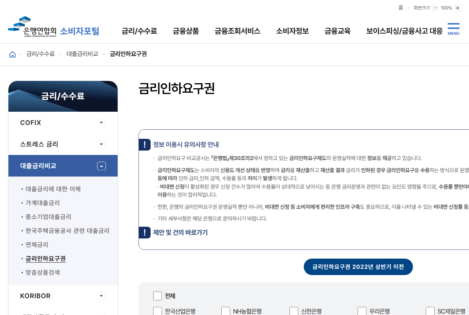This screenshot has width=469, height=315.
Task: Open the 금융조회서비스 top menu
Action: pos(237,31)
